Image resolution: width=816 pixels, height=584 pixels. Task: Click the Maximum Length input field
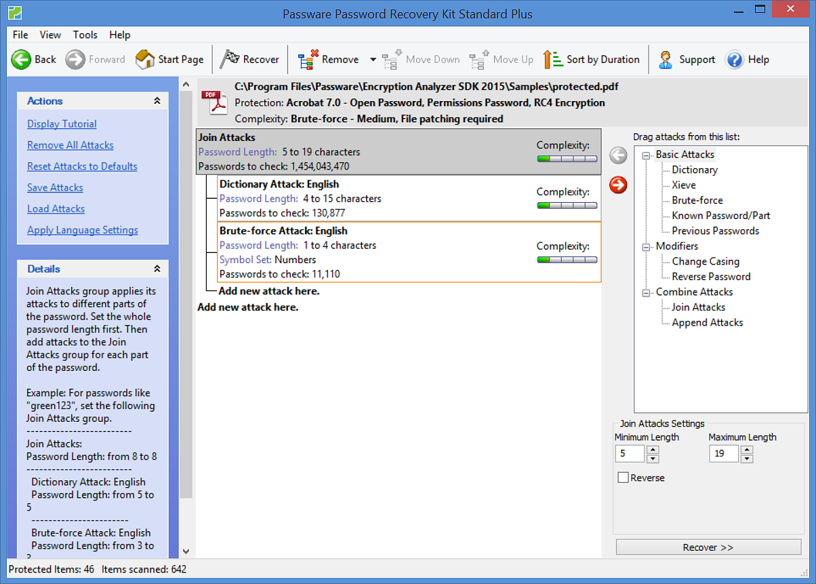point(725,454)
